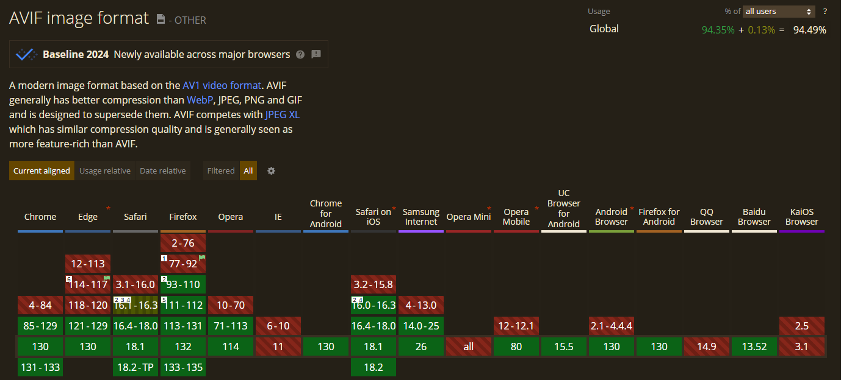Click the Safari column header
The width and height of the screenshot is (841, 380).
135,217
